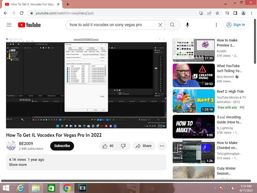The height and width of the screenshot is (193, 257).
Task: Expand description with Show more
Action: click(x=18, y=165)
